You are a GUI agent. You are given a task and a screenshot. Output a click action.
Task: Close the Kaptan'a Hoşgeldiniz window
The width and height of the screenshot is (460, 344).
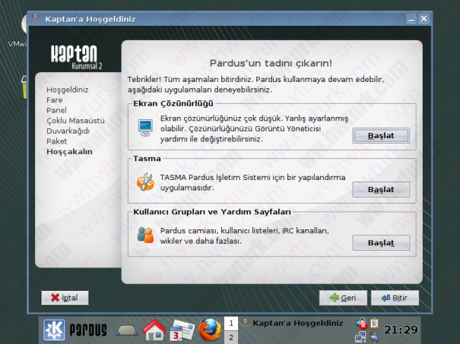[x=424, y=19]
